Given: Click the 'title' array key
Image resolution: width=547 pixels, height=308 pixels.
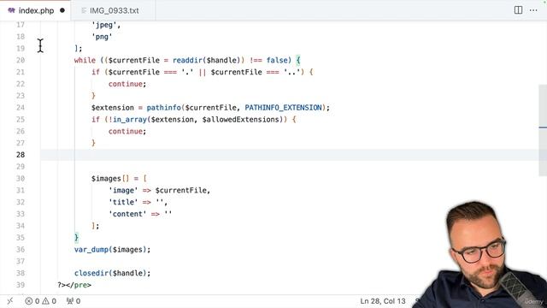Looking at the screenshot, I should (x=123, y=202).
